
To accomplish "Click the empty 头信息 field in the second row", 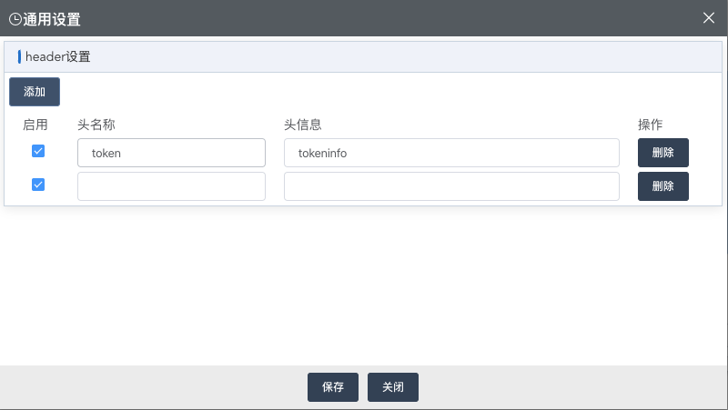I will click(x=451, y=186).
